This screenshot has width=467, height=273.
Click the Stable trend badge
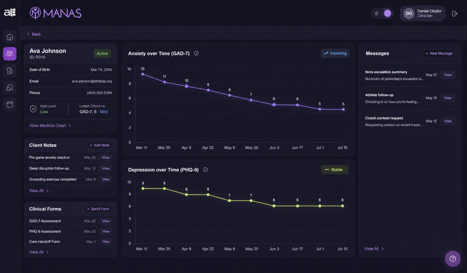pyautogui.click(x=335, y=170)
